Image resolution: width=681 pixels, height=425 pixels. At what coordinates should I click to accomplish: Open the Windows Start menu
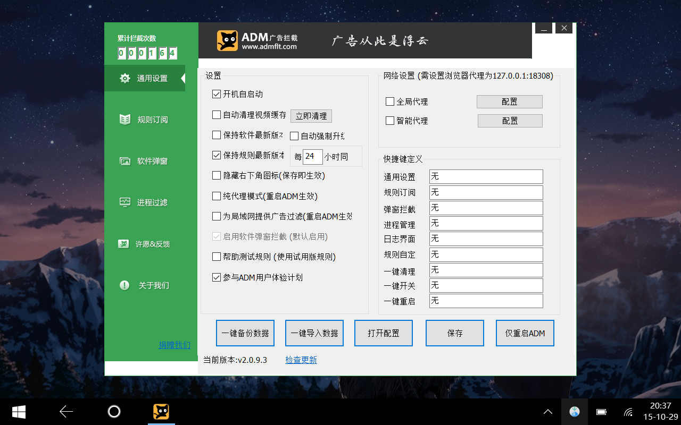coord(19,412)
